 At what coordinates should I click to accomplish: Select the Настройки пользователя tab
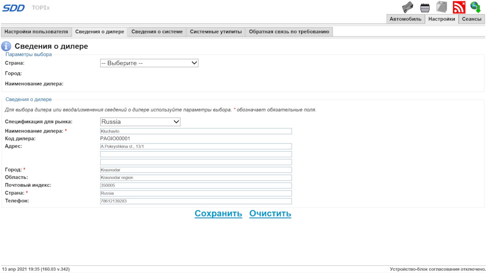(x=36, y=32)
